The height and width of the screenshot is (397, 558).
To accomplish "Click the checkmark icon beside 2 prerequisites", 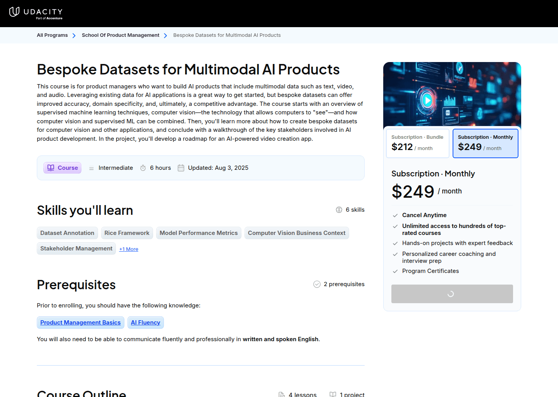I will (317, 284).
